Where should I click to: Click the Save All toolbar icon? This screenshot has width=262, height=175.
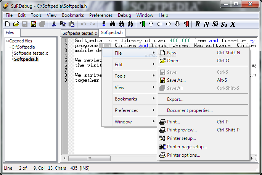point(42,24)
